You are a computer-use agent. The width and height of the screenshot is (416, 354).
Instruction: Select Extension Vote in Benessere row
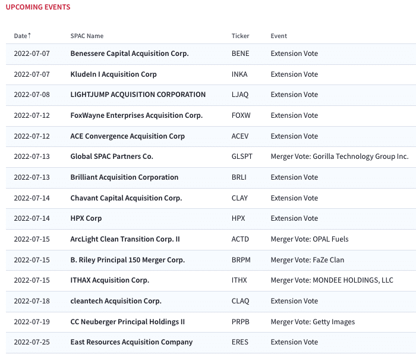coord(294,54)
